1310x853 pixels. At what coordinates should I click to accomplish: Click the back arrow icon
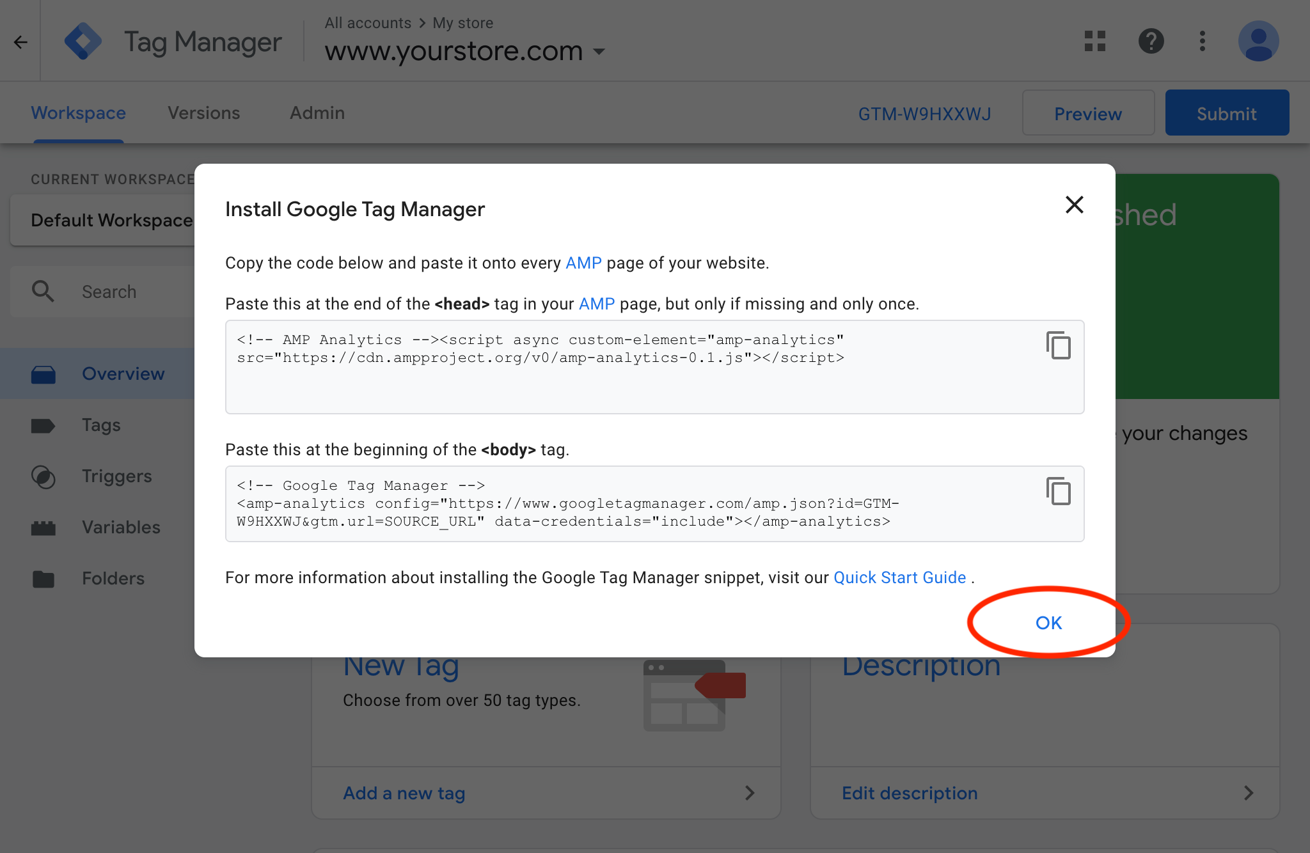[x=20, y=42]
